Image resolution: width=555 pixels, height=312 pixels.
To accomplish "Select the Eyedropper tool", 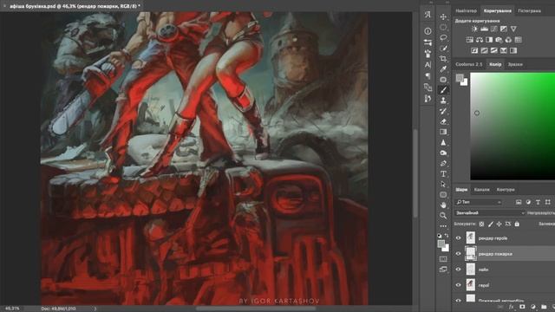I will point(443,69).
